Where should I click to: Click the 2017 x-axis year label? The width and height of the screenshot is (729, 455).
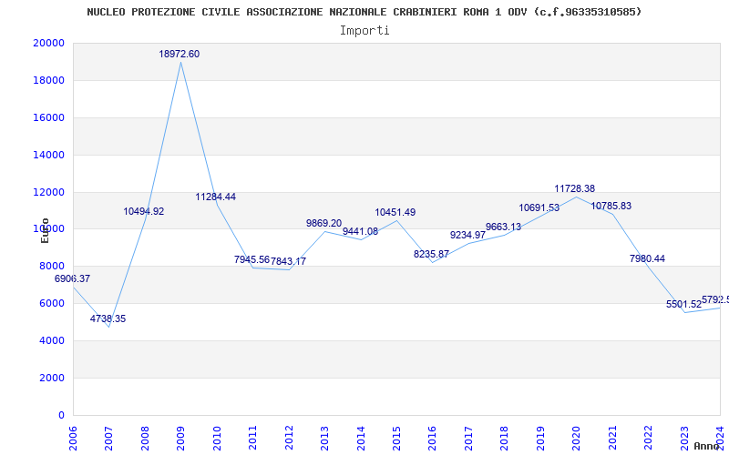(468, 439)
